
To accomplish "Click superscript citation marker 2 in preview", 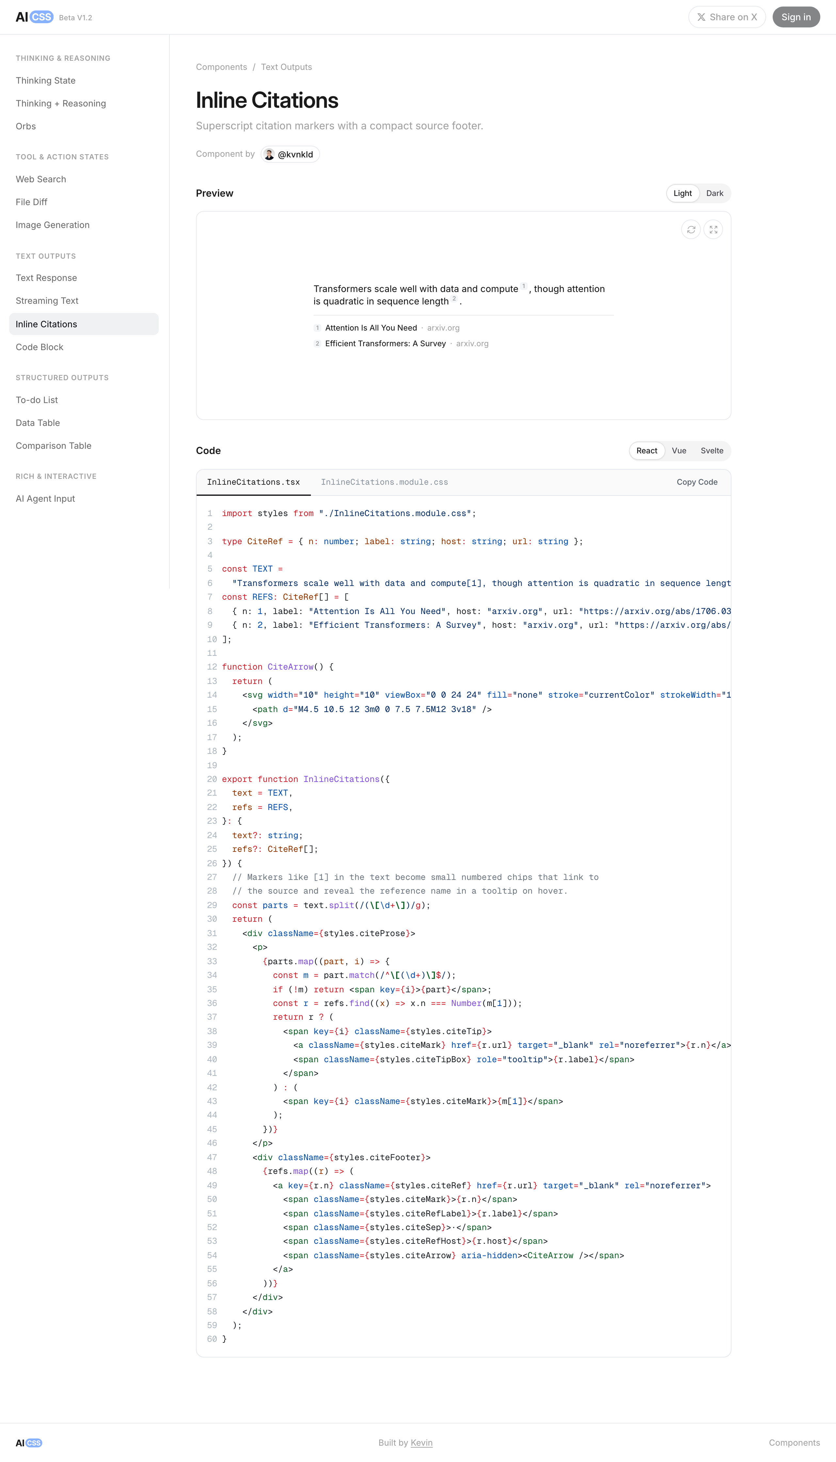I will 454,299.
